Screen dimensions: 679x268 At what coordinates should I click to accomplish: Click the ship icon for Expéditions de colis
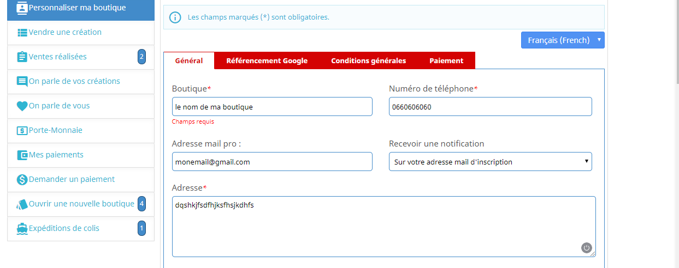[22, 229]
